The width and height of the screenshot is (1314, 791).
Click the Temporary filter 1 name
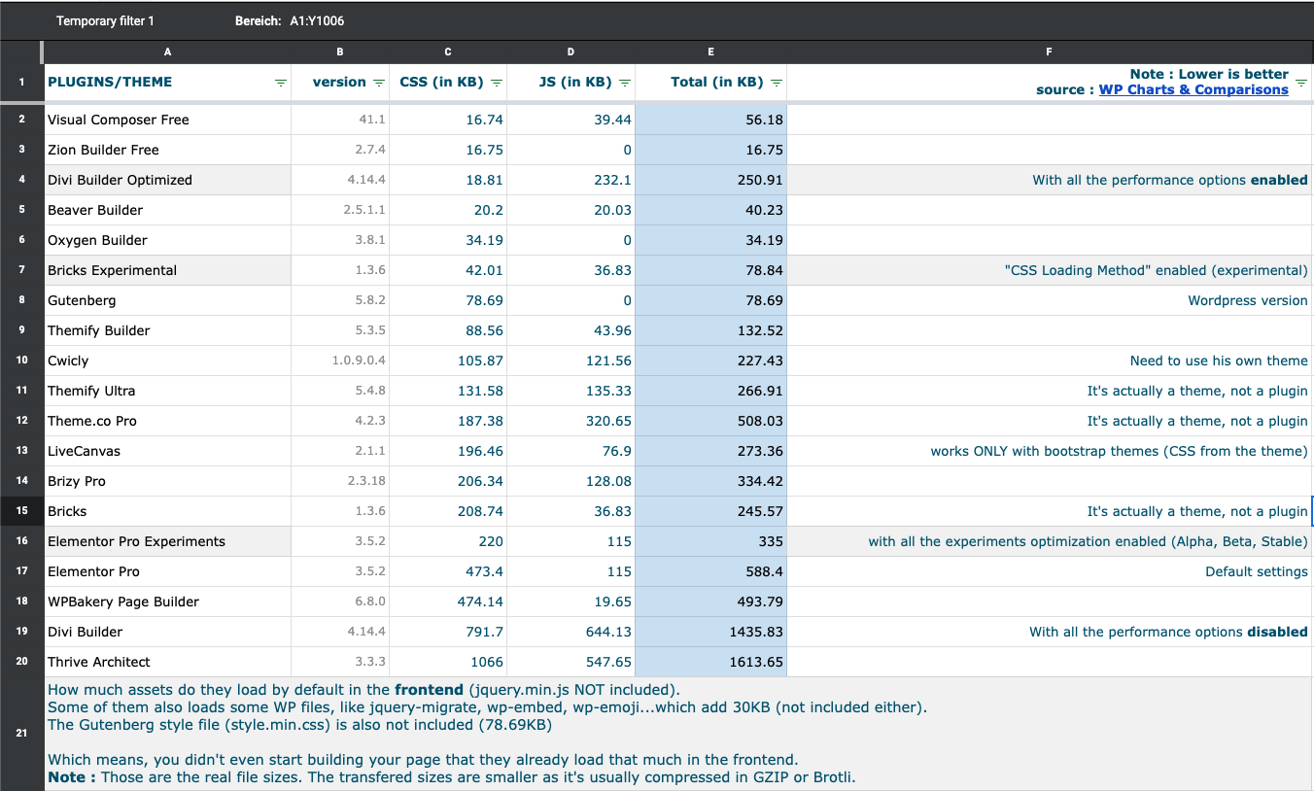point(105,20)
